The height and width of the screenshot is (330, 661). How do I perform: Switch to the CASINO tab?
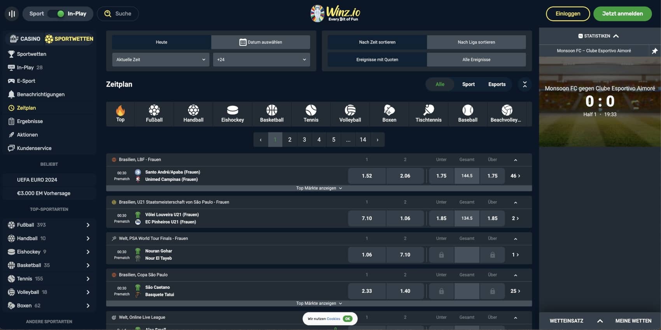(x=25, y=39)
